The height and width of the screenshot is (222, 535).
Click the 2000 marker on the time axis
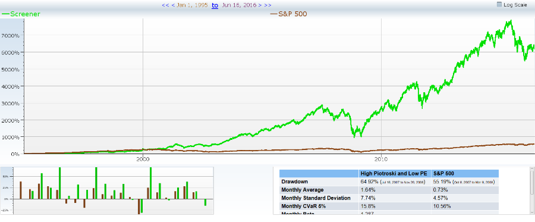(x=143, y=159)
